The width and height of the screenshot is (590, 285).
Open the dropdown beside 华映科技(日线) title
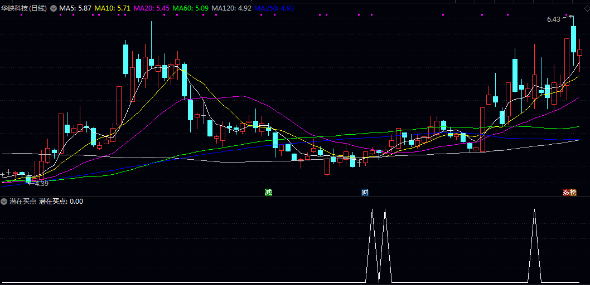[x=53, y=8]
